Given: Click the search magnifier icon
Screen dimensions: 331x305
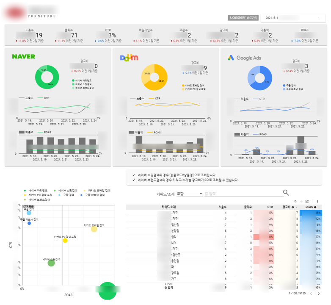Looking at the screenshot, I should pyautogui.click(x=286, y=192).
